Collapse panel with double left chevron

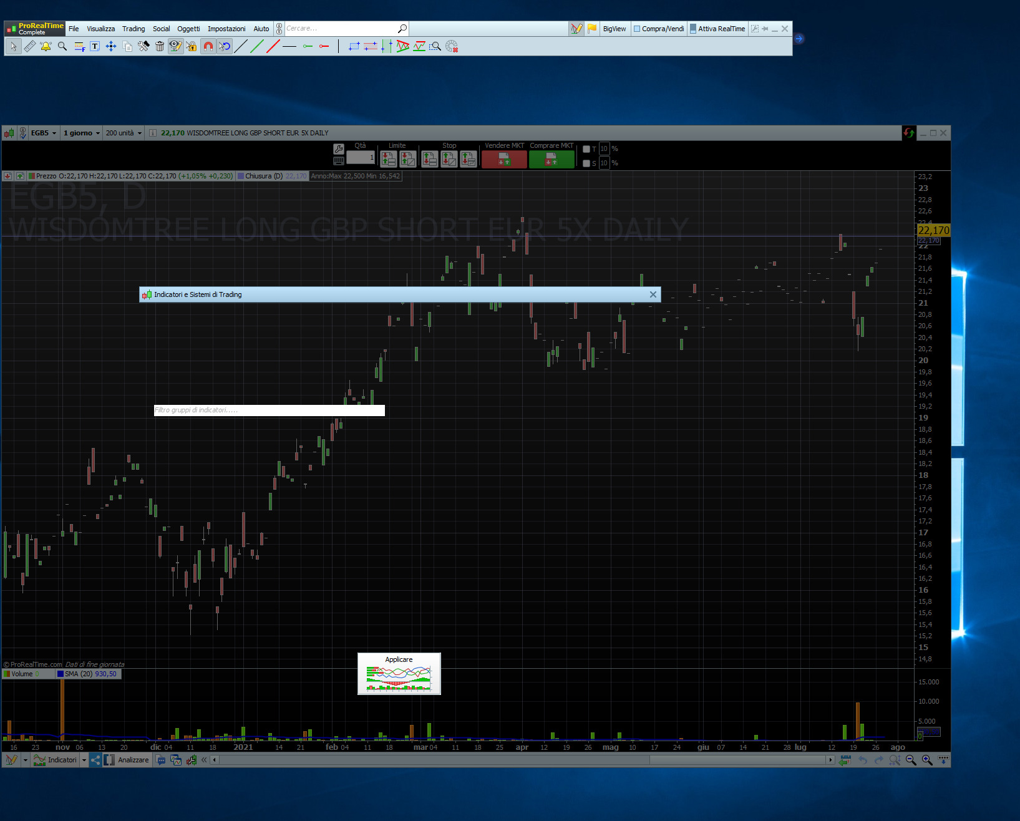tap(204, 760)
